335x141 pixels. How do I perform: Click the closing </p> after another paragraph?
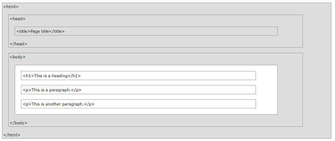coord(89,104)
